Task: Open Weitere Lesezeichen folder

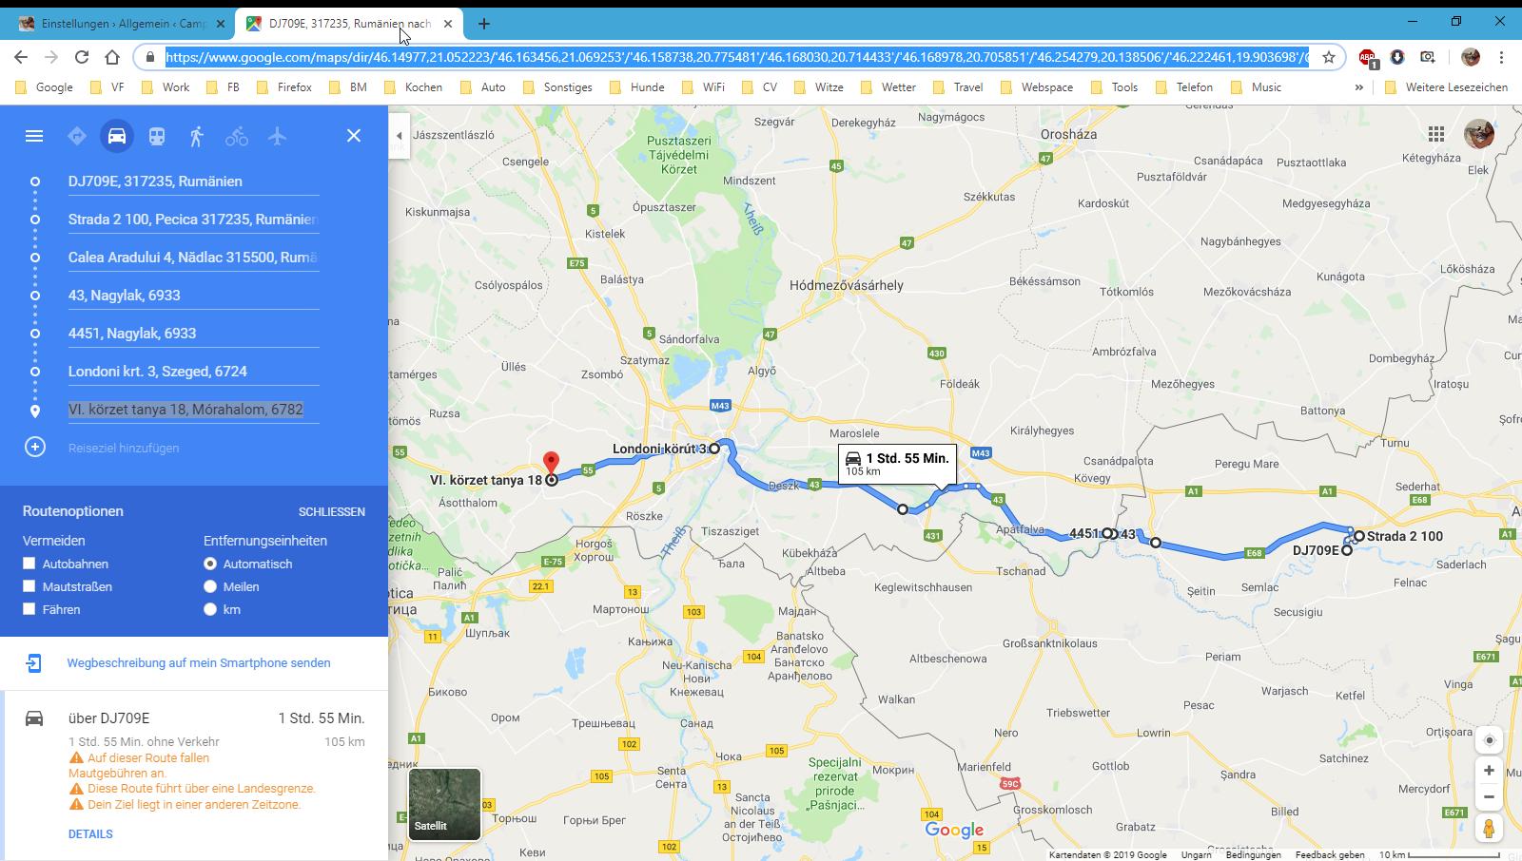Action: click(1446, 87)
